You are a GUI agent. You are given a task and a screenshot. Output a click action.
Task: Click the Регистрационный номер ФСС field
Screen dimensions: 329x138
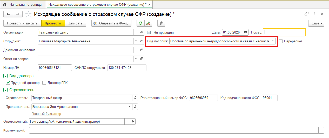tap(203, 98)
